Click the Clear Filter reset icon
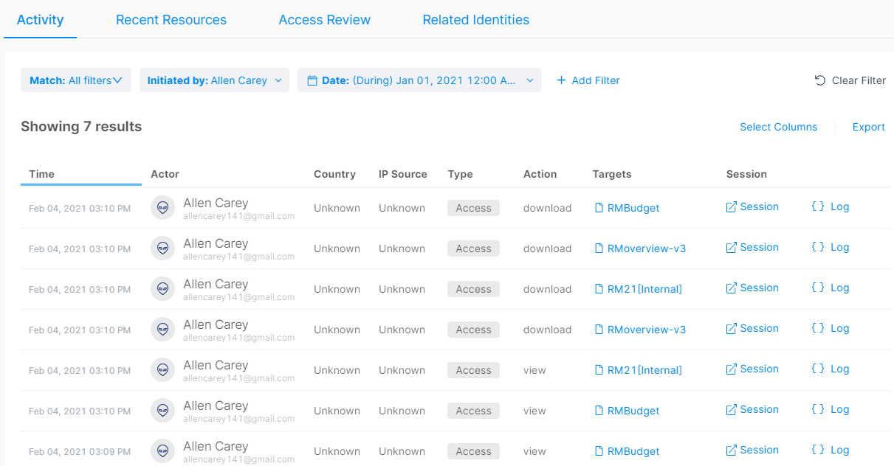Screen dimensions: 894x466 pyautogui.click(x=820, y=80)
